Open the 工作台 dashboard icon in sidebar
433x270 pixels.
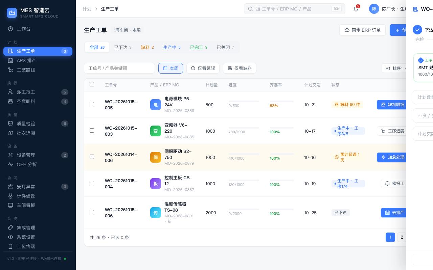click(10, 29)
